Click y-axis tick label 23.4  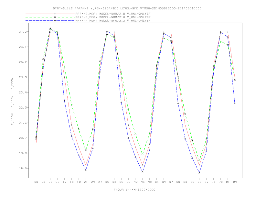(x=23, y=93)
